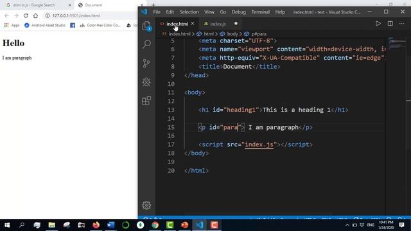Image resolution: width=411 pixels, height=231 pixels.
Task: Click the "I am paragraph" text in browser
Action: [17, 58]
